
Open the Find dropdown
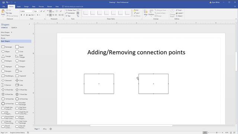point(179,10)
